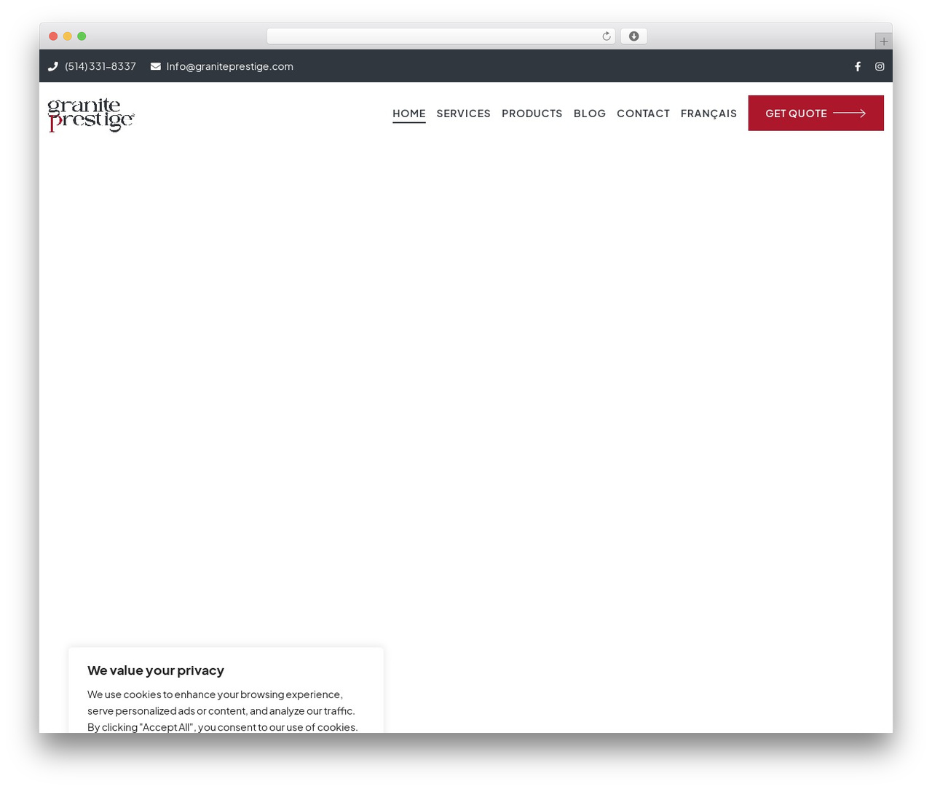The height and width of the screenshot is (789, 932).
Task: Open the browser downloads button
Action: click(633, 36)
